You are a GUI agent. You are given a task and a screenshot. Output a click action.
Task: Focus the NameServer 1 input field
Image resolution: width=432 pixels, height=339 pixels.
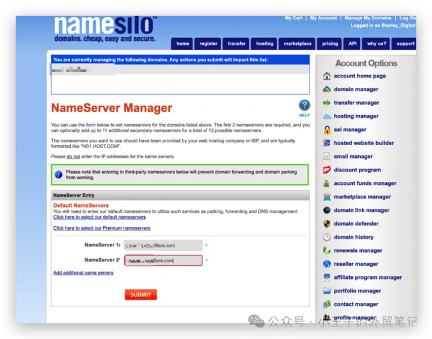(x=163, y=245)
